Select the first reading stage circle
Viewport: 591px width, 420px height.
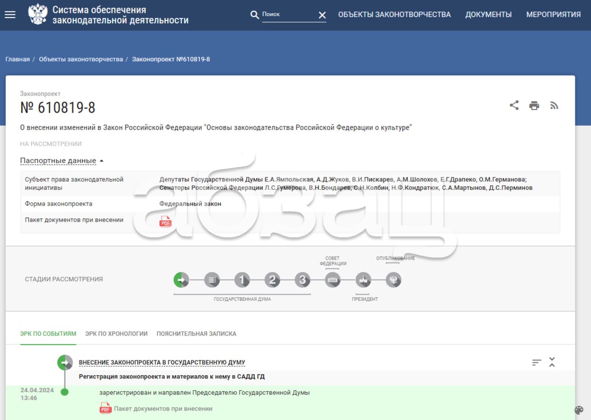coord(242,280)
